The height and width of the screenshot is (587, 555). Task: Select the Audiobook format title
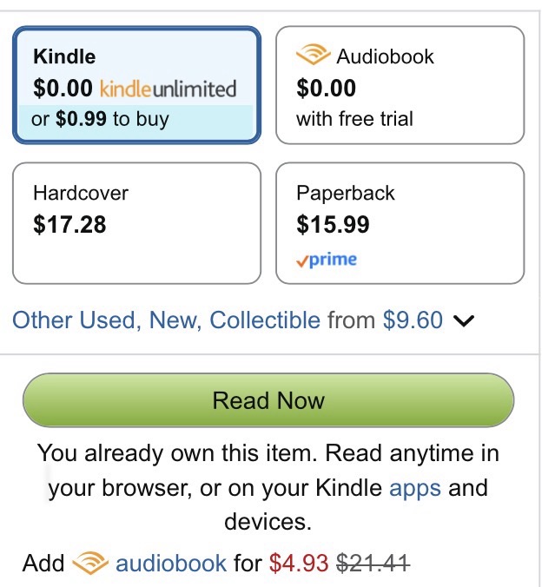tap(385, 57)
